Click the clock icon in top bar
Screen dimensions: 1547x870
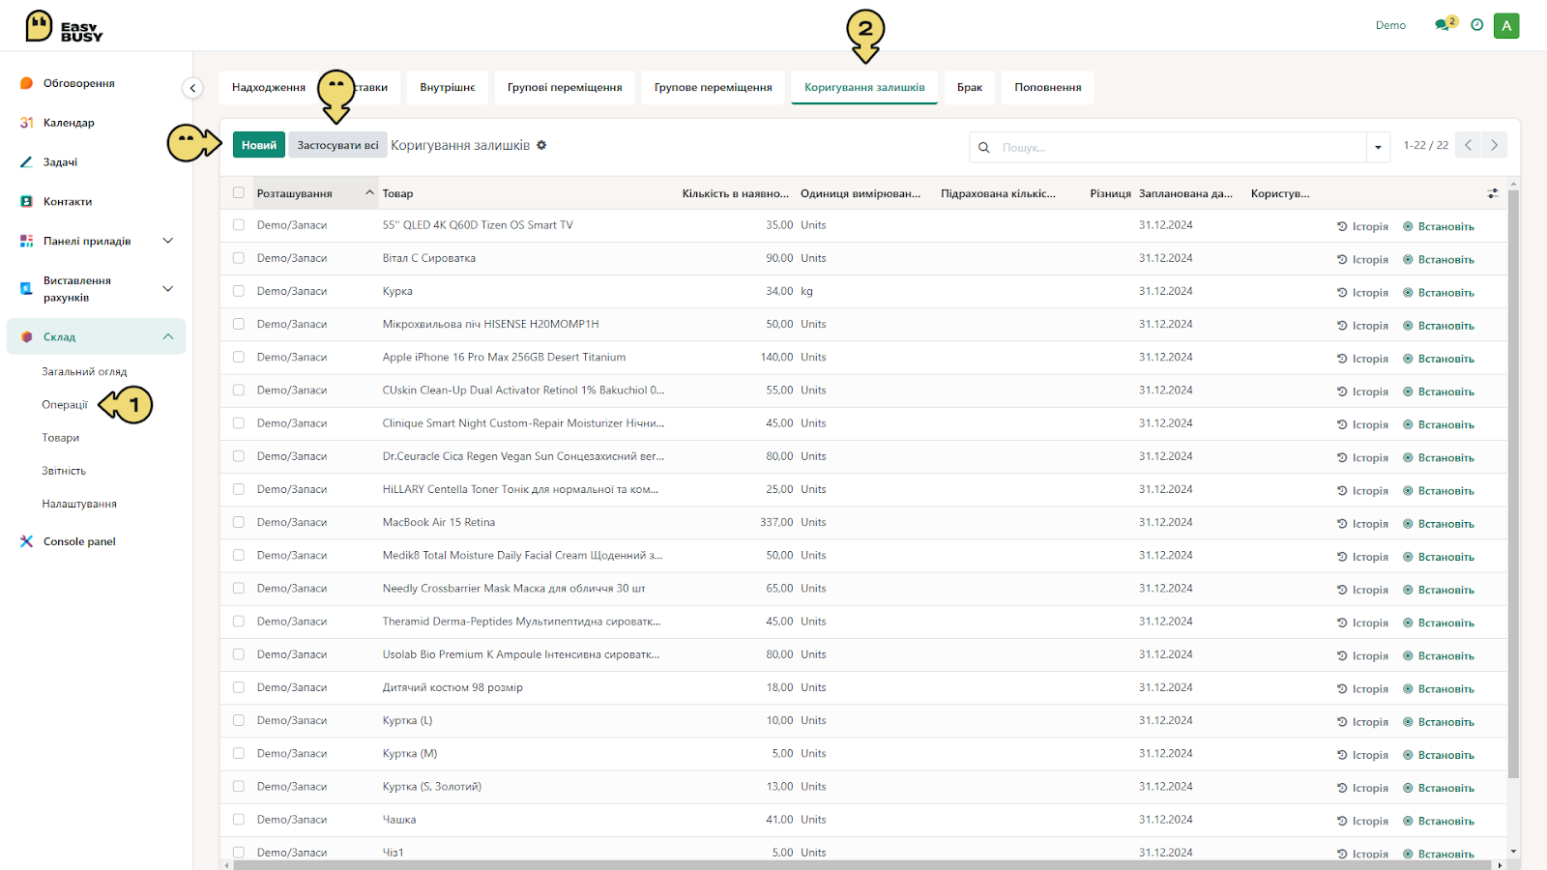tap(1476, 25)
